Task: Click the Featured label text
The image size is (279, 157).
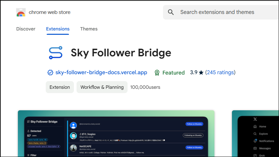Action: click(x=174, y=73)
